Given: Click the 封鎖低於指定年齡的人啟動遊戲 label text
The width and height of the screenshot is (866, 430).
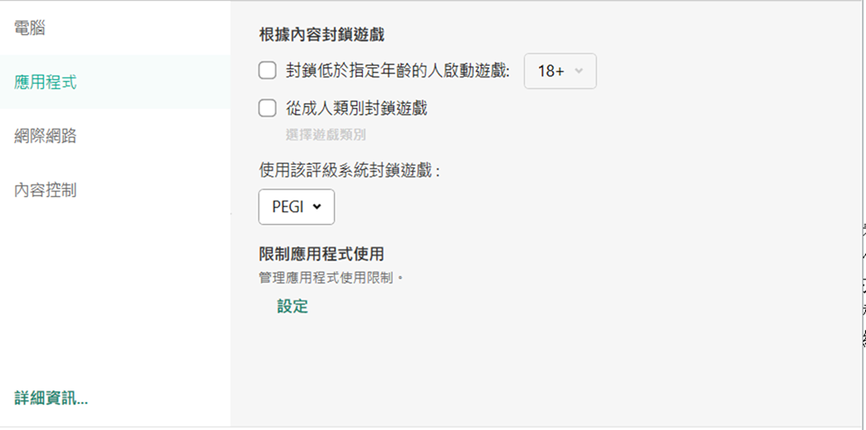Looking at the screenshot, I should point(398,71).
